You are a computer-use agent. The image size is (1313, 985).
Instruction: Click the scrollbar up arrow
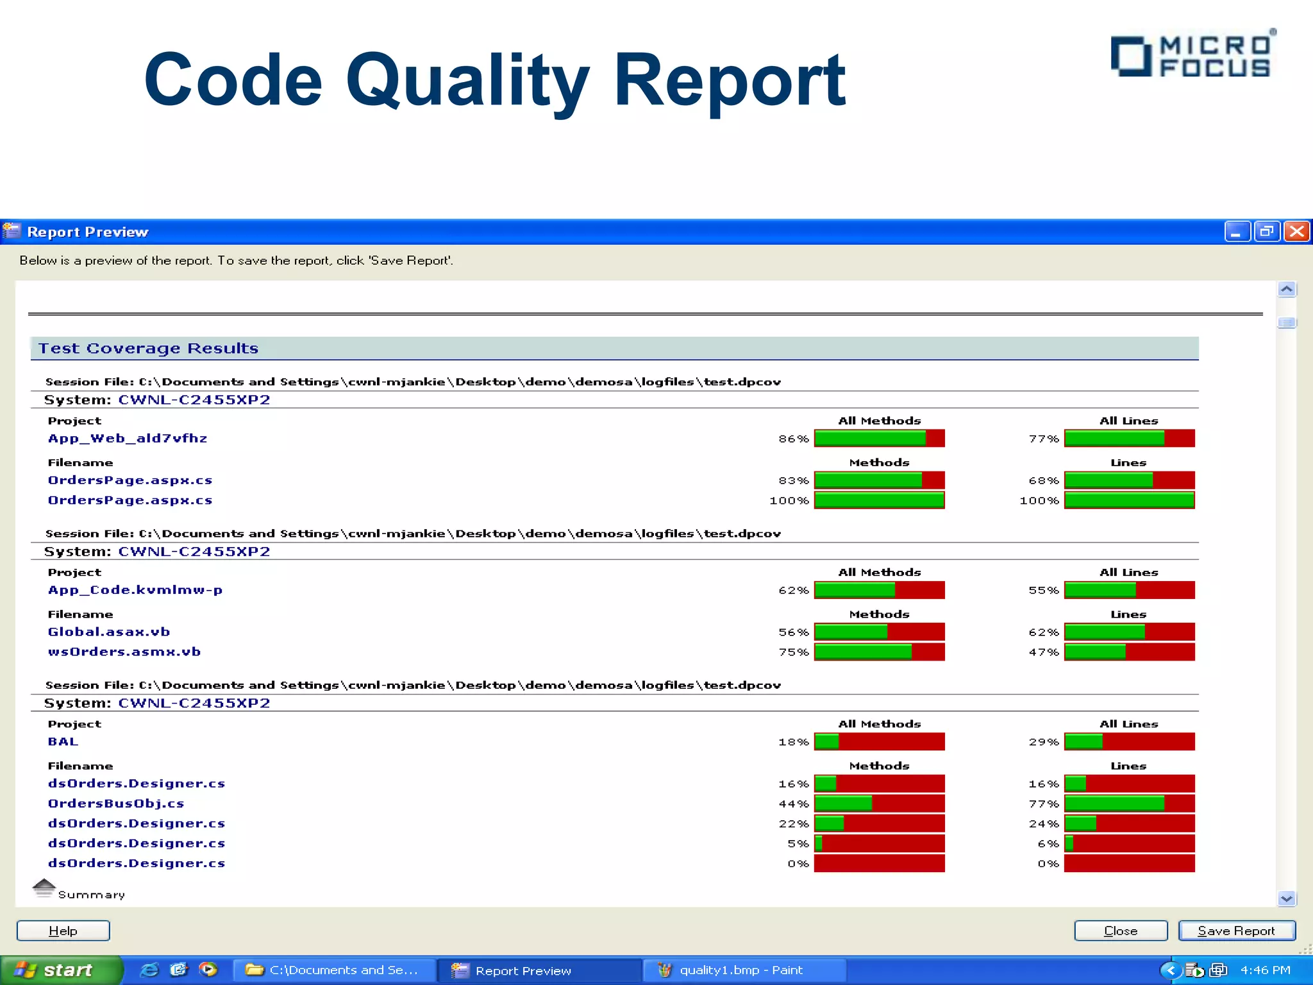[1287, 289]
